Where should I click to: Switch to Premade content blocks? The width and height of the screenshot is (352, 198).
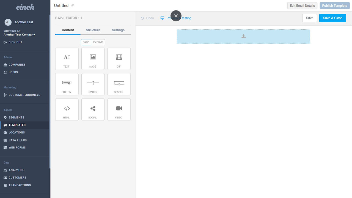point(98,42)
